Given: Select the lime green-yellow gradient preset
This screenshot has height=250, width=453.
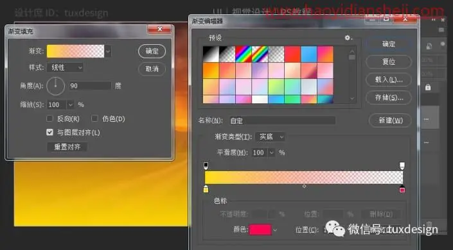Looking at the screenshot, I should pyautogui.click(x=276, y=87).
